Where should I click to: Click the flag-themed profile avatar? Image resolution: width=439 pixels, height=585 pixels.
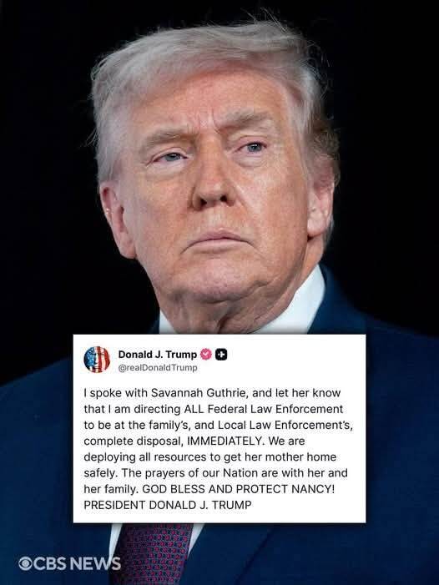(97, 360)
